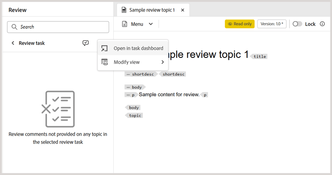The height and width of the screenshot is (175, 332).
Task: Close the Sample review topic 1 tab
Action: click(x=183, y=10)
